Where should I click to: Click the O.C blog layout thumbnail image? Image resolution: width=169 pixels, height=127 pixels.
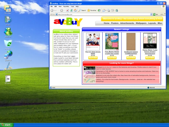(93, 42)
